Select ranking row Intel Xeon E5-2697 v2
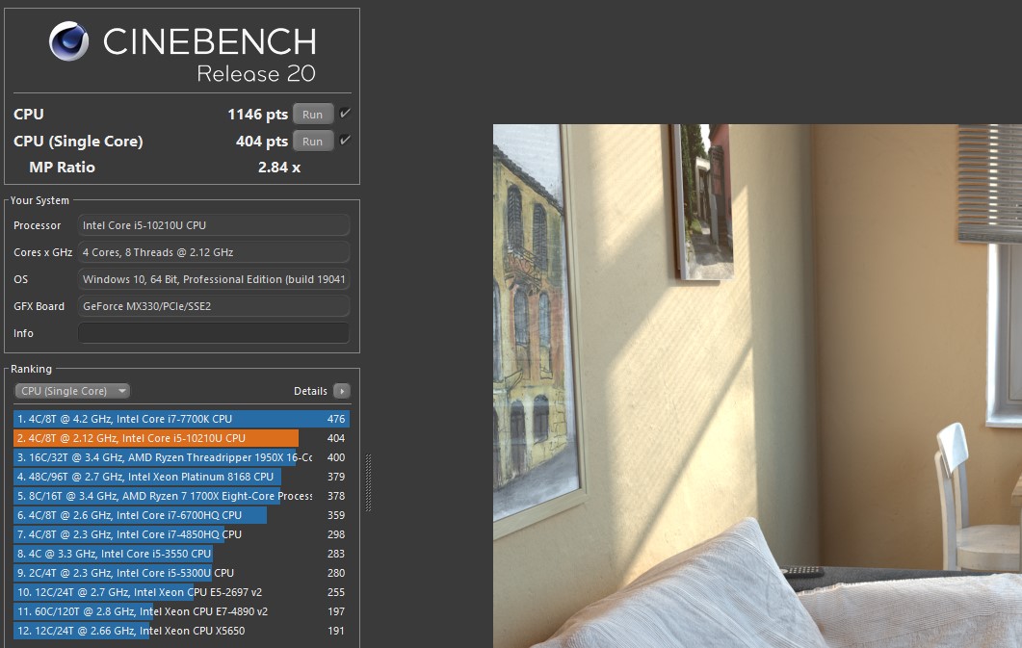The width and height of the screenshot is (1022, 648). 181,592
